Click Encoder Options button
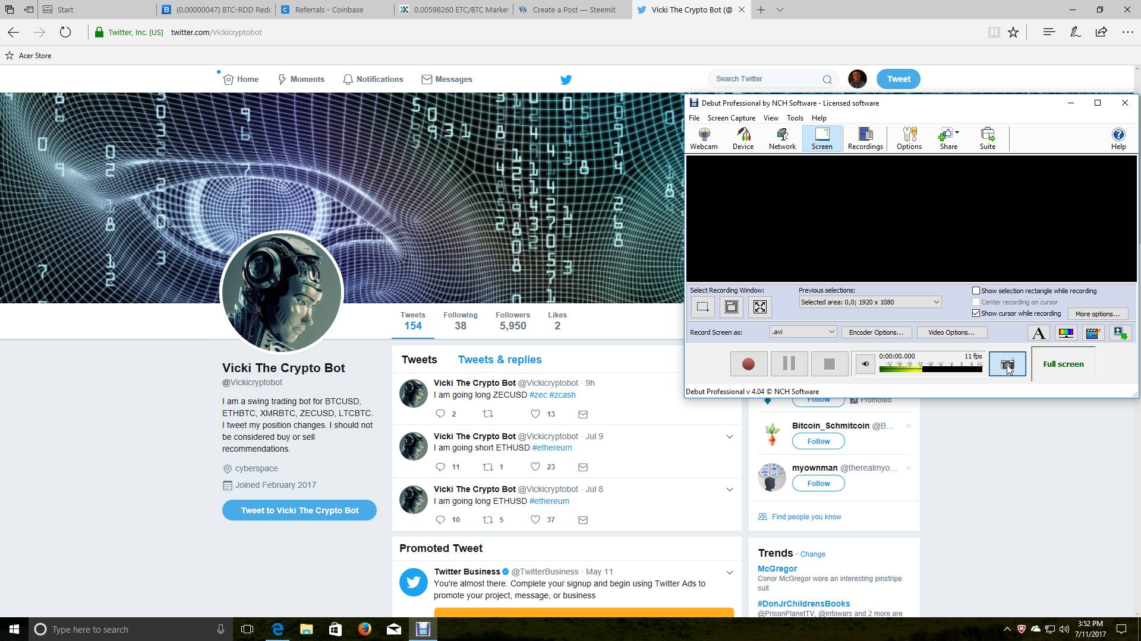 pos(876,332)
